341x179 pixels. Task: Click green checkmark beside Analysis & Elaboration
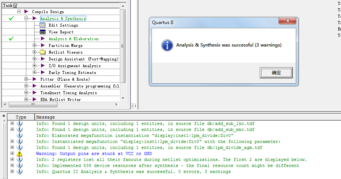click(x=11, y=39)
